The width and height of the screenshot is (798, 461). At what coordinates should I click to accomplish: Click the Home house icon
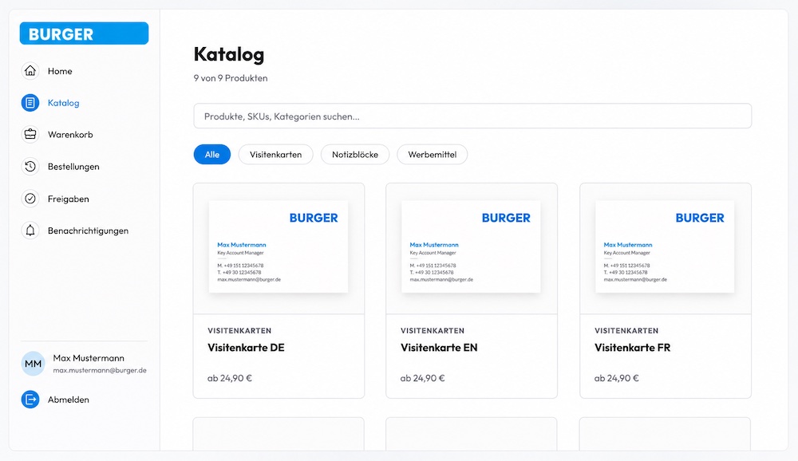30,71
